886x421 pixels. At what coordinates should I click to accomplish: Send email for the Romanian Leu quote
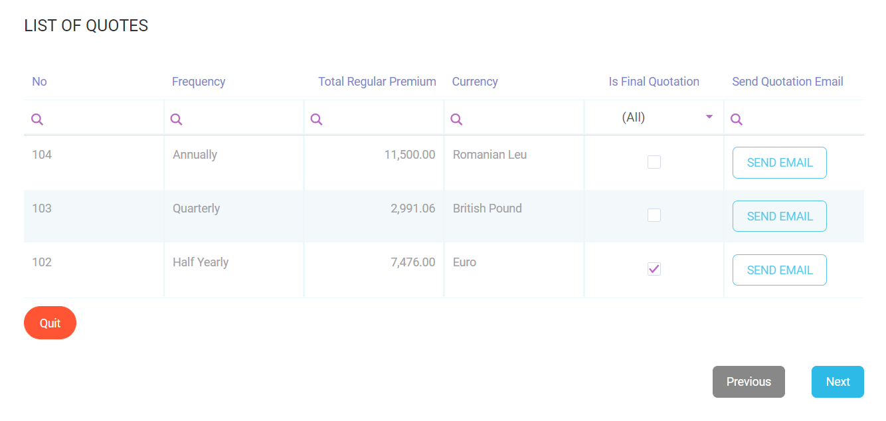779,163
